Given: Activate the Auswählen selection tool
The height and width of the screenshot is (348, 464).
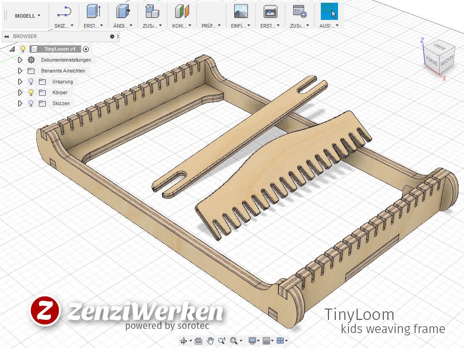Looking at the screenshot, I should tap(329, 11).
